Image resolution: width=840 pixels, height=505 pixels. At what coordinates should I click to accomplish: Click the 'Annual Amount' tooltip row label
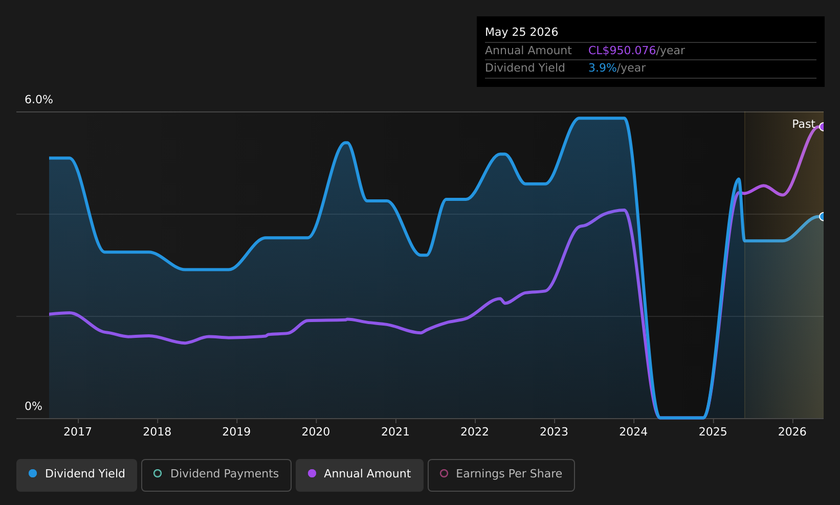coord(528,51)
